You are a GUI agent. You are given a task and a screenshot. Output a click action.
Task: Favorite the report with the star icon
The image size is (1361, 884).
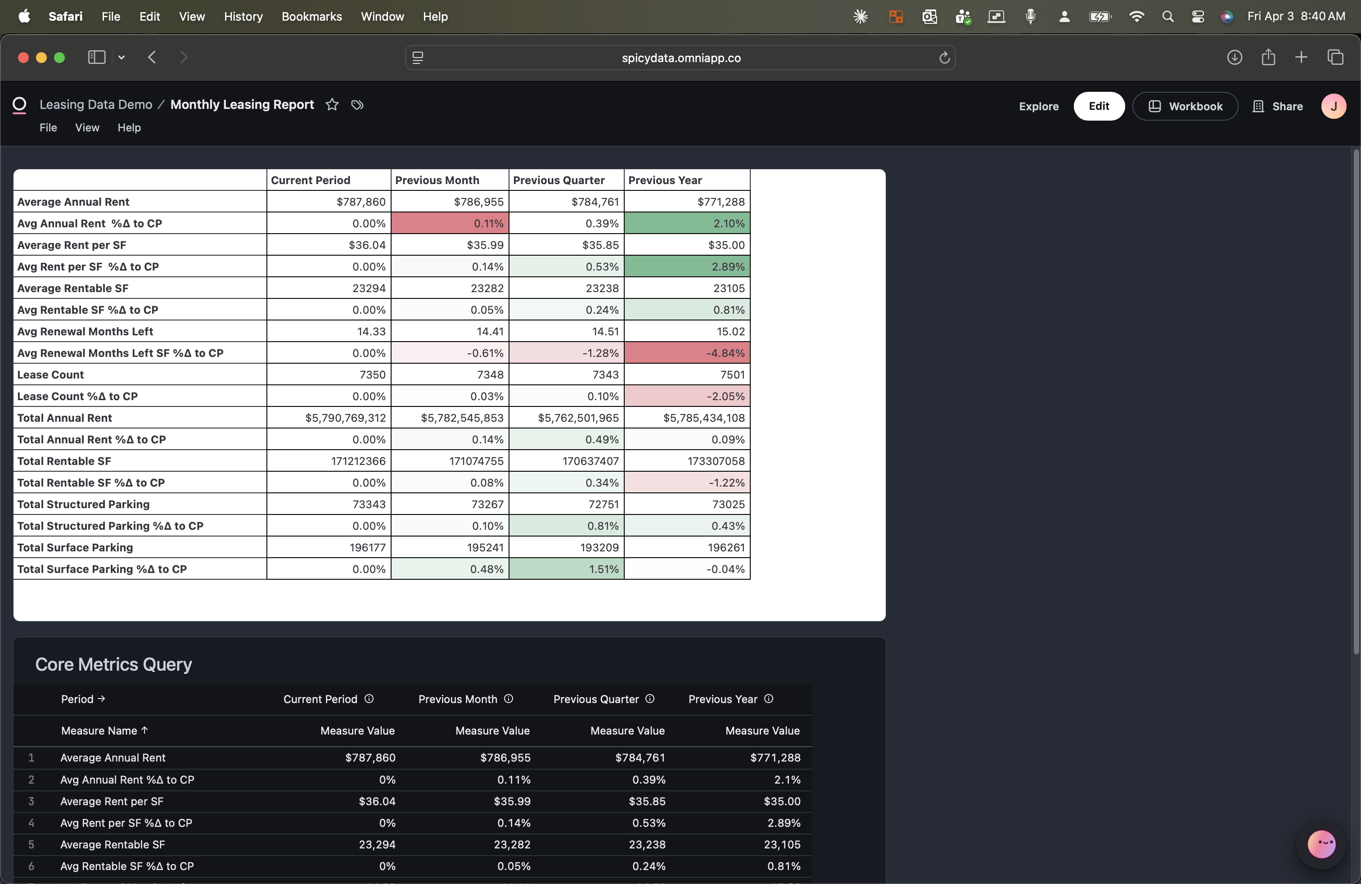[x=332, y=104]
